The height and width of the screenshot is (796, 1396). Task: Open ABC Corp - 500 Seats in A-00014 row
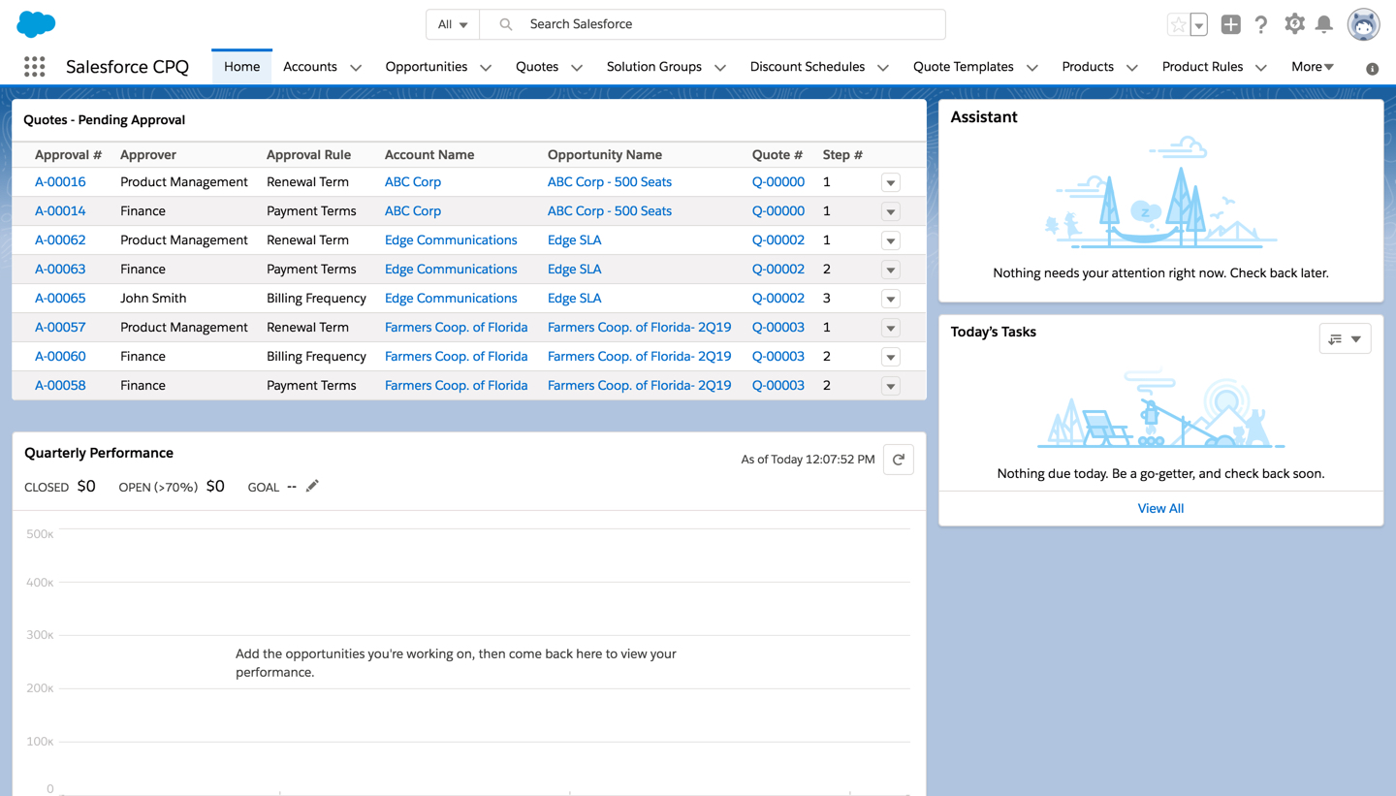[610, 211]
